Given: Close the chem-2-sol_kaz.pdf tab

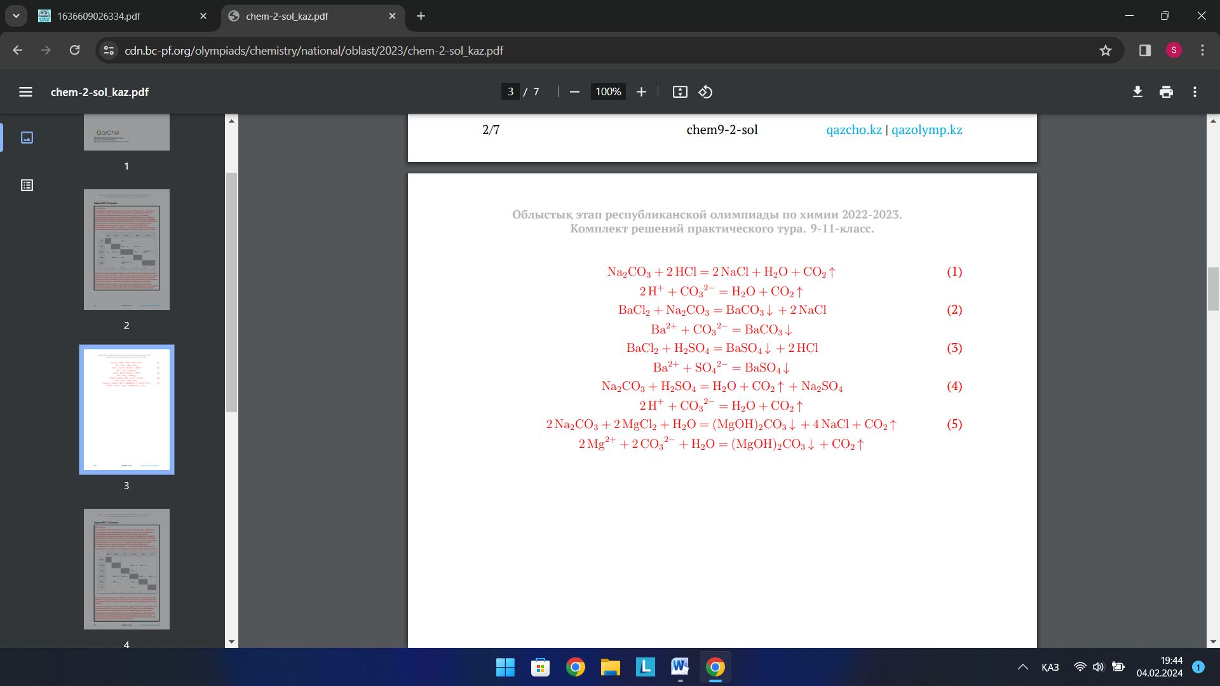Looking at the screenshot, I should [392, 17].
